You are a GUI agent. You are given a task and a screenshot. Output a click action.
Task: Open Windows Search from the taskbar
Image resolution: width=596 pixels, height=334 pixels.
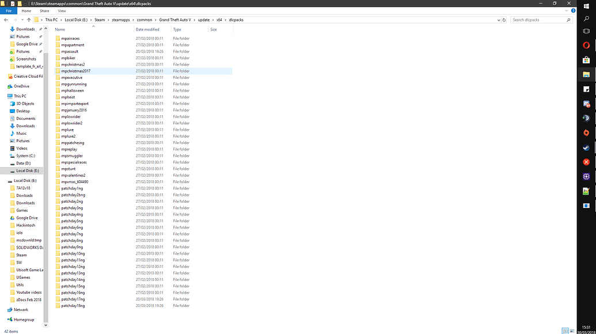(x=587, y=18)
